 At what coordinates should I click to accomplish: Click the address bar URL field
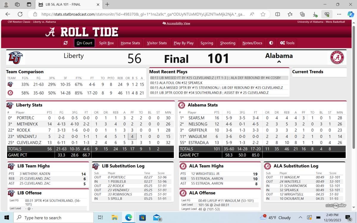(143, 14)
